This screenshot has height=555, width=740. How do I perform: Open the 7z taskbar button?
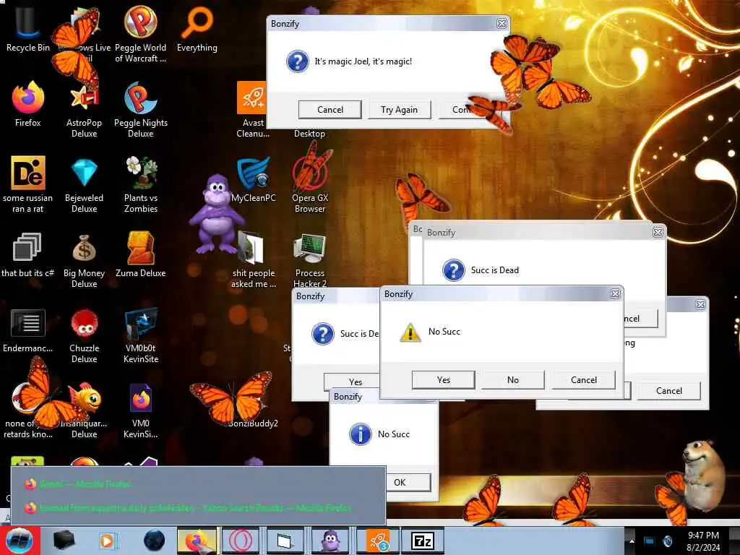coord(422,541)
